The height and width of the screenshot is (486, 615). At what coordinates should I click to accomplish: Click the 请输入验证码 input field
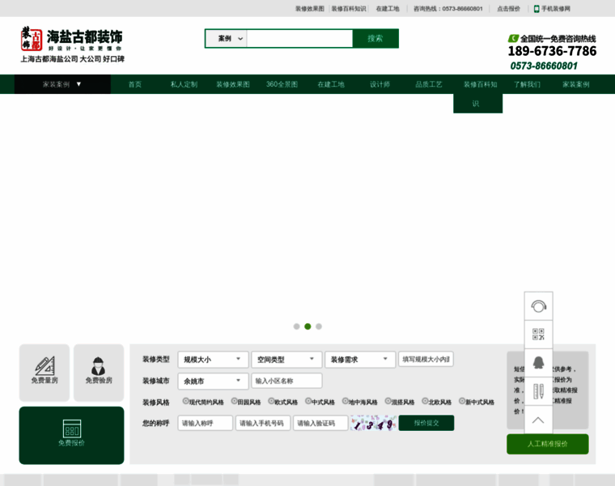(x=320, y=423)
